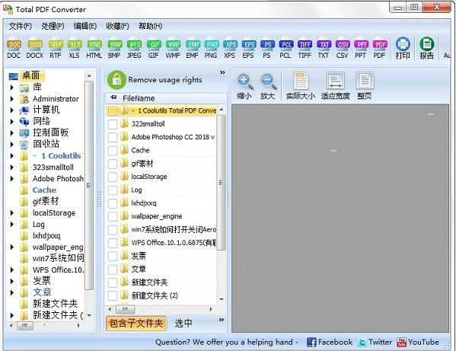Expand the 回收站 tree node
Screen dimensions: 456x351
[12, 144]
